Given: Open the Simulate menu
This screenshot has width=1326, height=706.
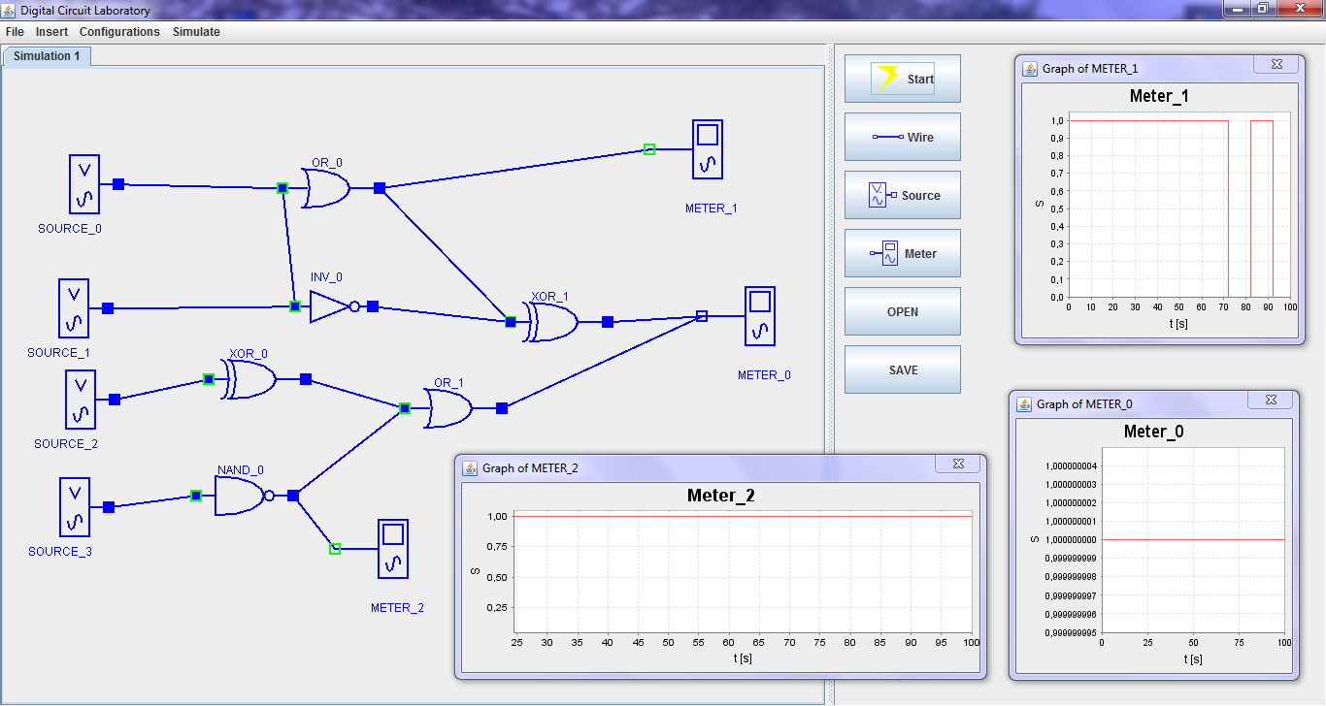Looking at the screenshot, I should [196, 32].
